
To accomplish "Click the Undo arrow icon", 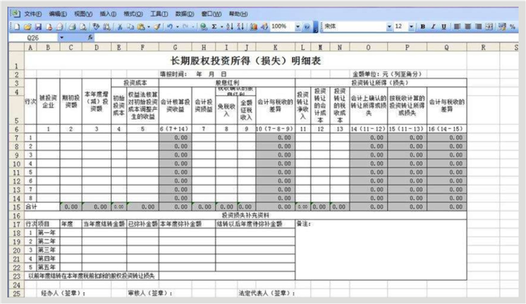I will pos(170,26).
